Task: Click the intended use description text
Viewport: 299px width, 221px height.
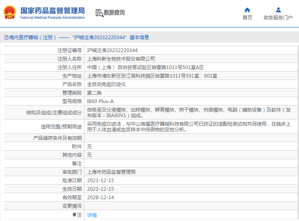Action: [x=189, y=126]
